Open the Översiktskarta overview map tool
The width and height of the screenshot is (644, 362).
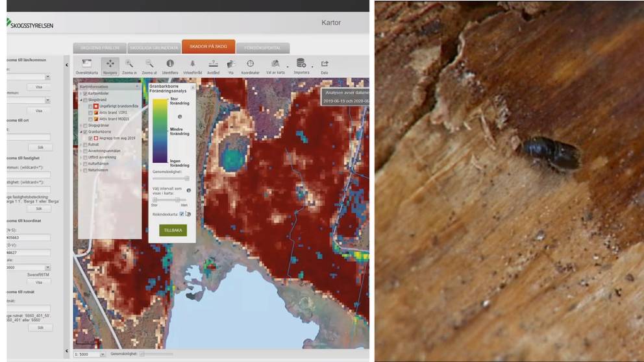pos(86,65)
